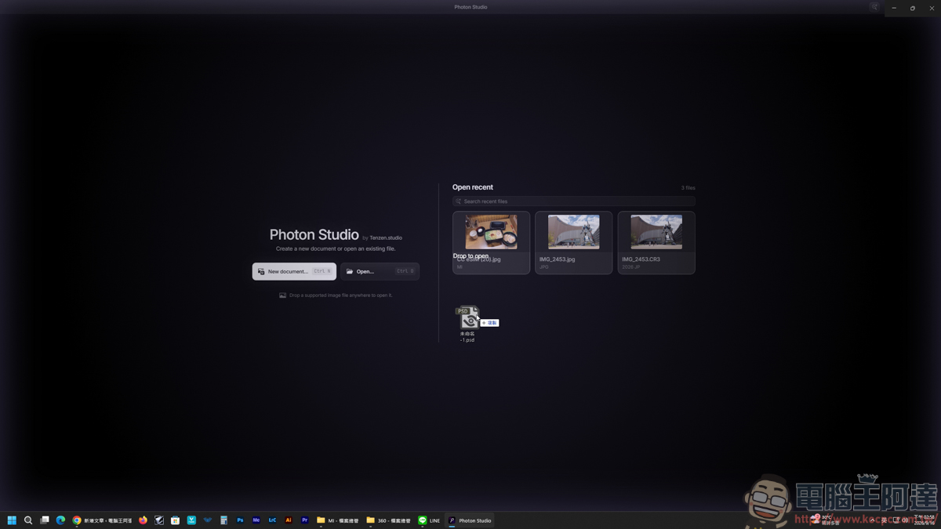This screenshot has height=529, width=941.
Task: Launch Lightroom Classic from taskbar
Action: tap(272, 520)
